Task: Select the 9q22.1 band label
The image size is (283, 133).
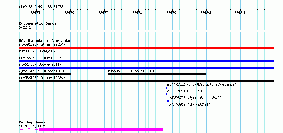Action: [25, 28]
